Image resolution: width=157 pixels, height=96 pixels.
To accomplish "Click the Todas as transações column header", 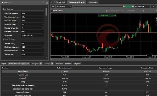I will click(65, 68).
